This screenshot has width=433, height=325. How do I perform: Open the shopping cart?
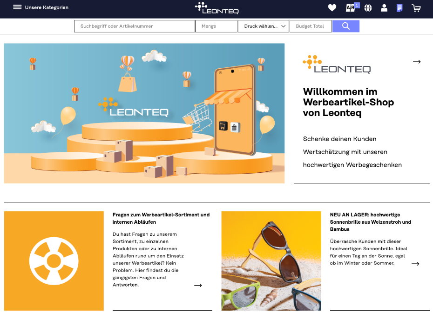(416, 8)
